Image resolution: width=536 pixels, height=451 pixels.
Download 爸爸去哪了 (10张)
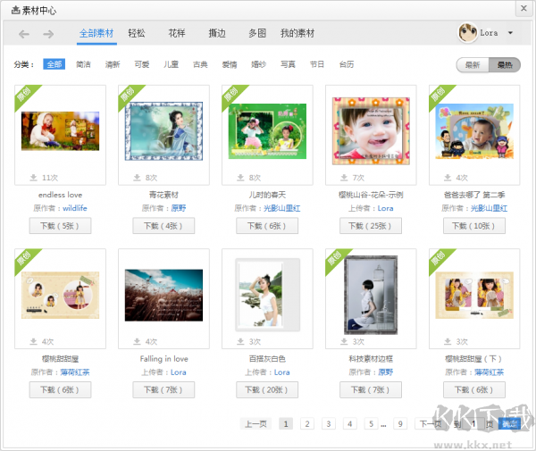click(474, 226)
